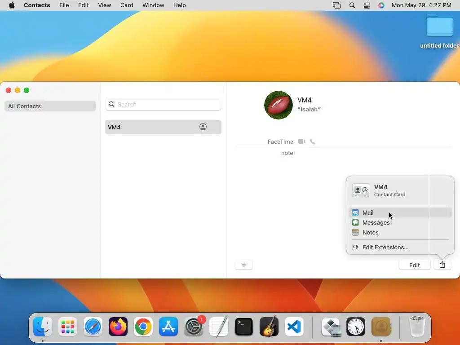460x345 pixels.
Task: Share contact to Notes
Action: pos(400,232)
